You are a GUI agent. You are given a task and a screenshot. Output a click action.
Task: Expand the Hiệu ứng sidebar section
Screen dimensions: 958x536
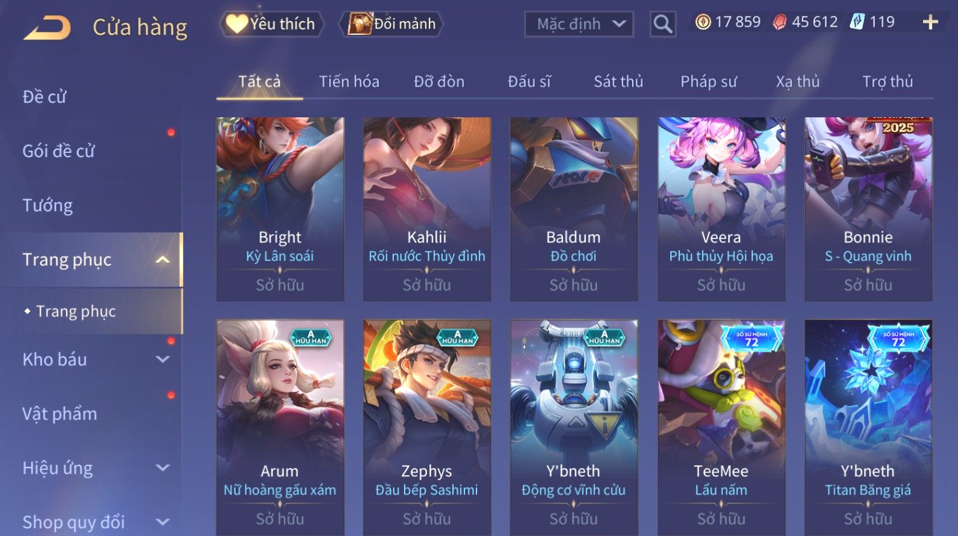[163, 467]
